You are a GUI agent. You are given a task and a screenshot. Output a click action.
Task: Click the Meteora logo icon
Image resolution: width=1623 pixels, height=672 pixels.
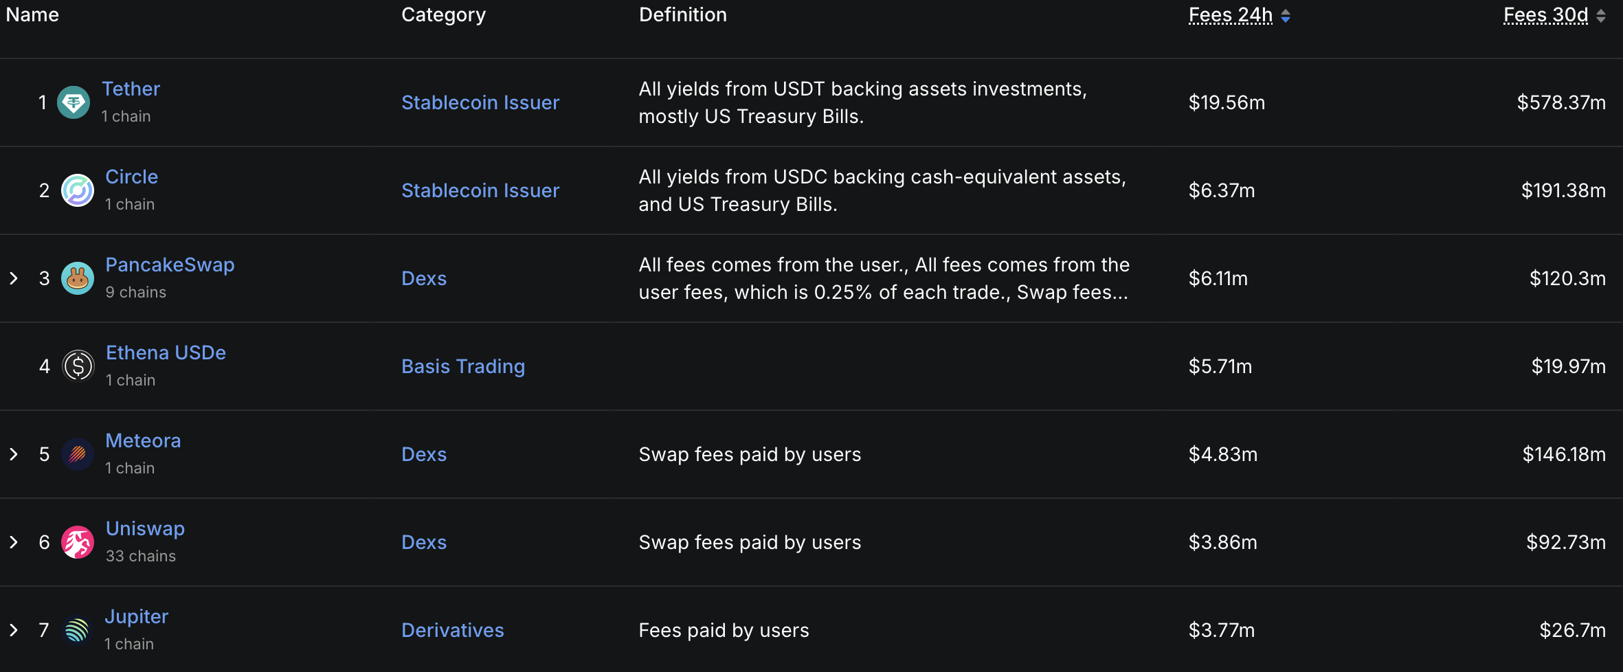tap(78, 454)
